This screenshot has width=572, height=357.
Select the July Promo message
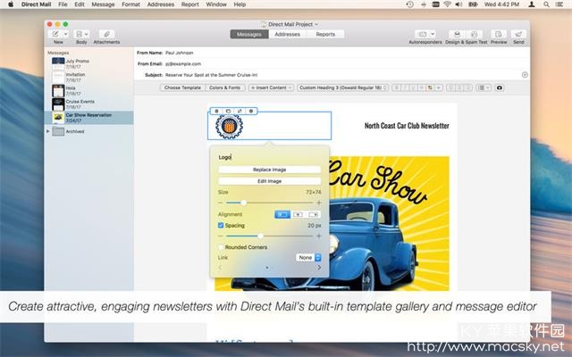[x=88, y=63]
